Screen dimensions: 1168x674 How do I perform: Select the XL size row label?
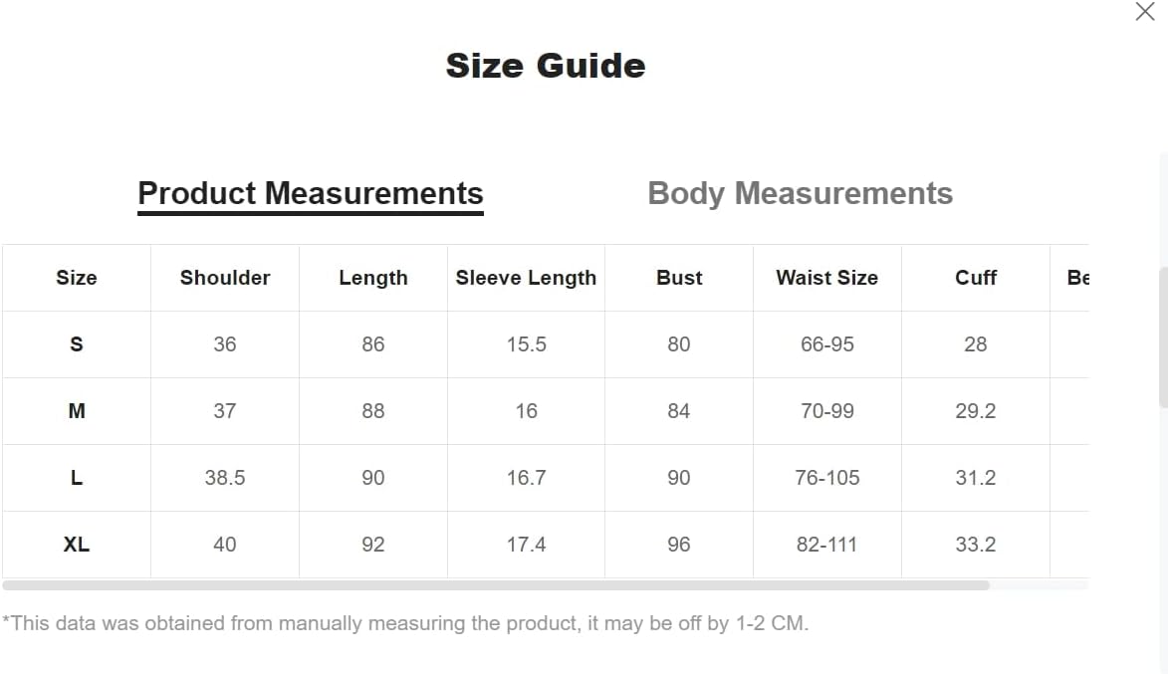77,545
